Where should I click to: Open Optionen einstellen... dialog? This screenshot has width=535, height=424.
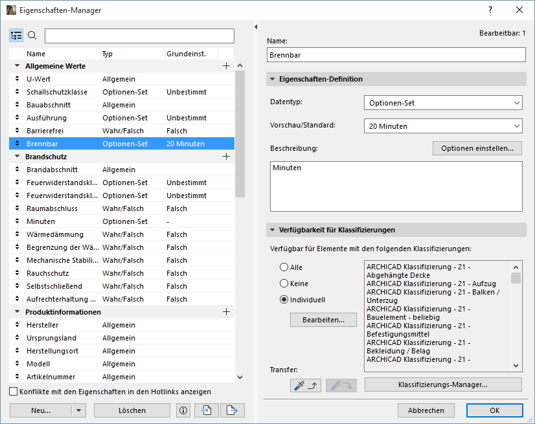point(477,148)
